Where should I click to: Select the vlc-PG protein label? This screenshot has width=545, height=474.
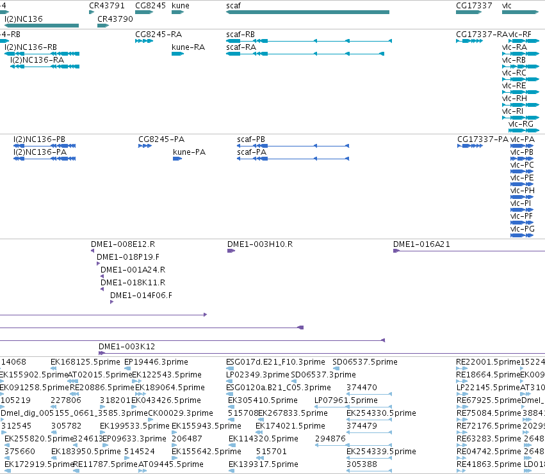(523, 229)
